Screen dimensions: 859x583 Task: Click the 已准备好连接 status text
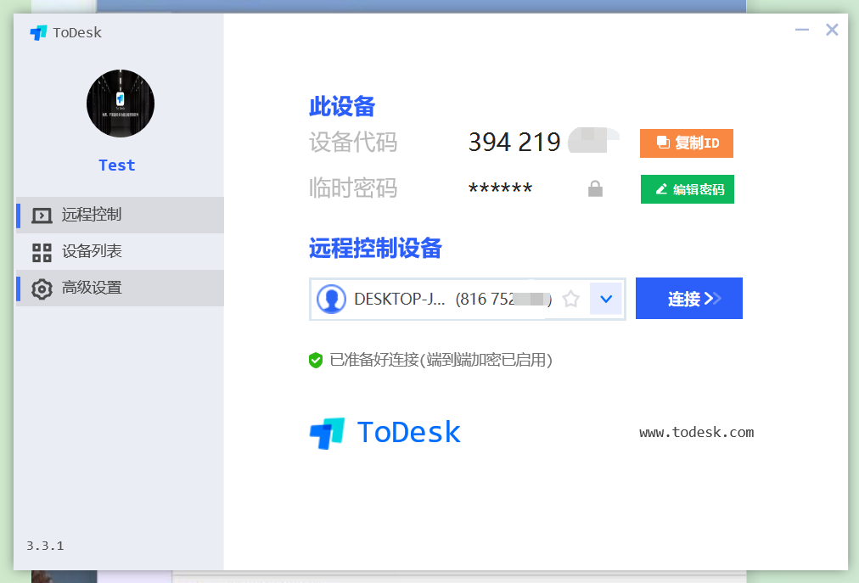441,360
